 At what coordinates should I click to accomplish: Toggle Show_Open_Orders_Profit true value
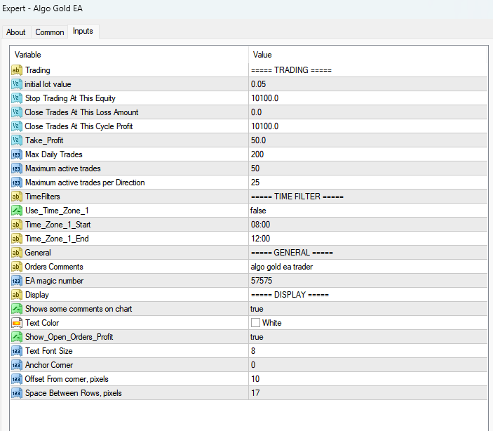[257, 337]
